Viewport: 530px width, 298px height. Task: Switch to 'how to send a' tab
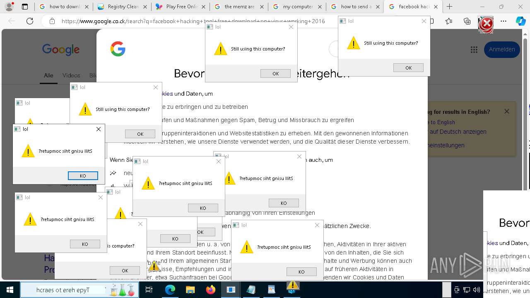(355, 7)
